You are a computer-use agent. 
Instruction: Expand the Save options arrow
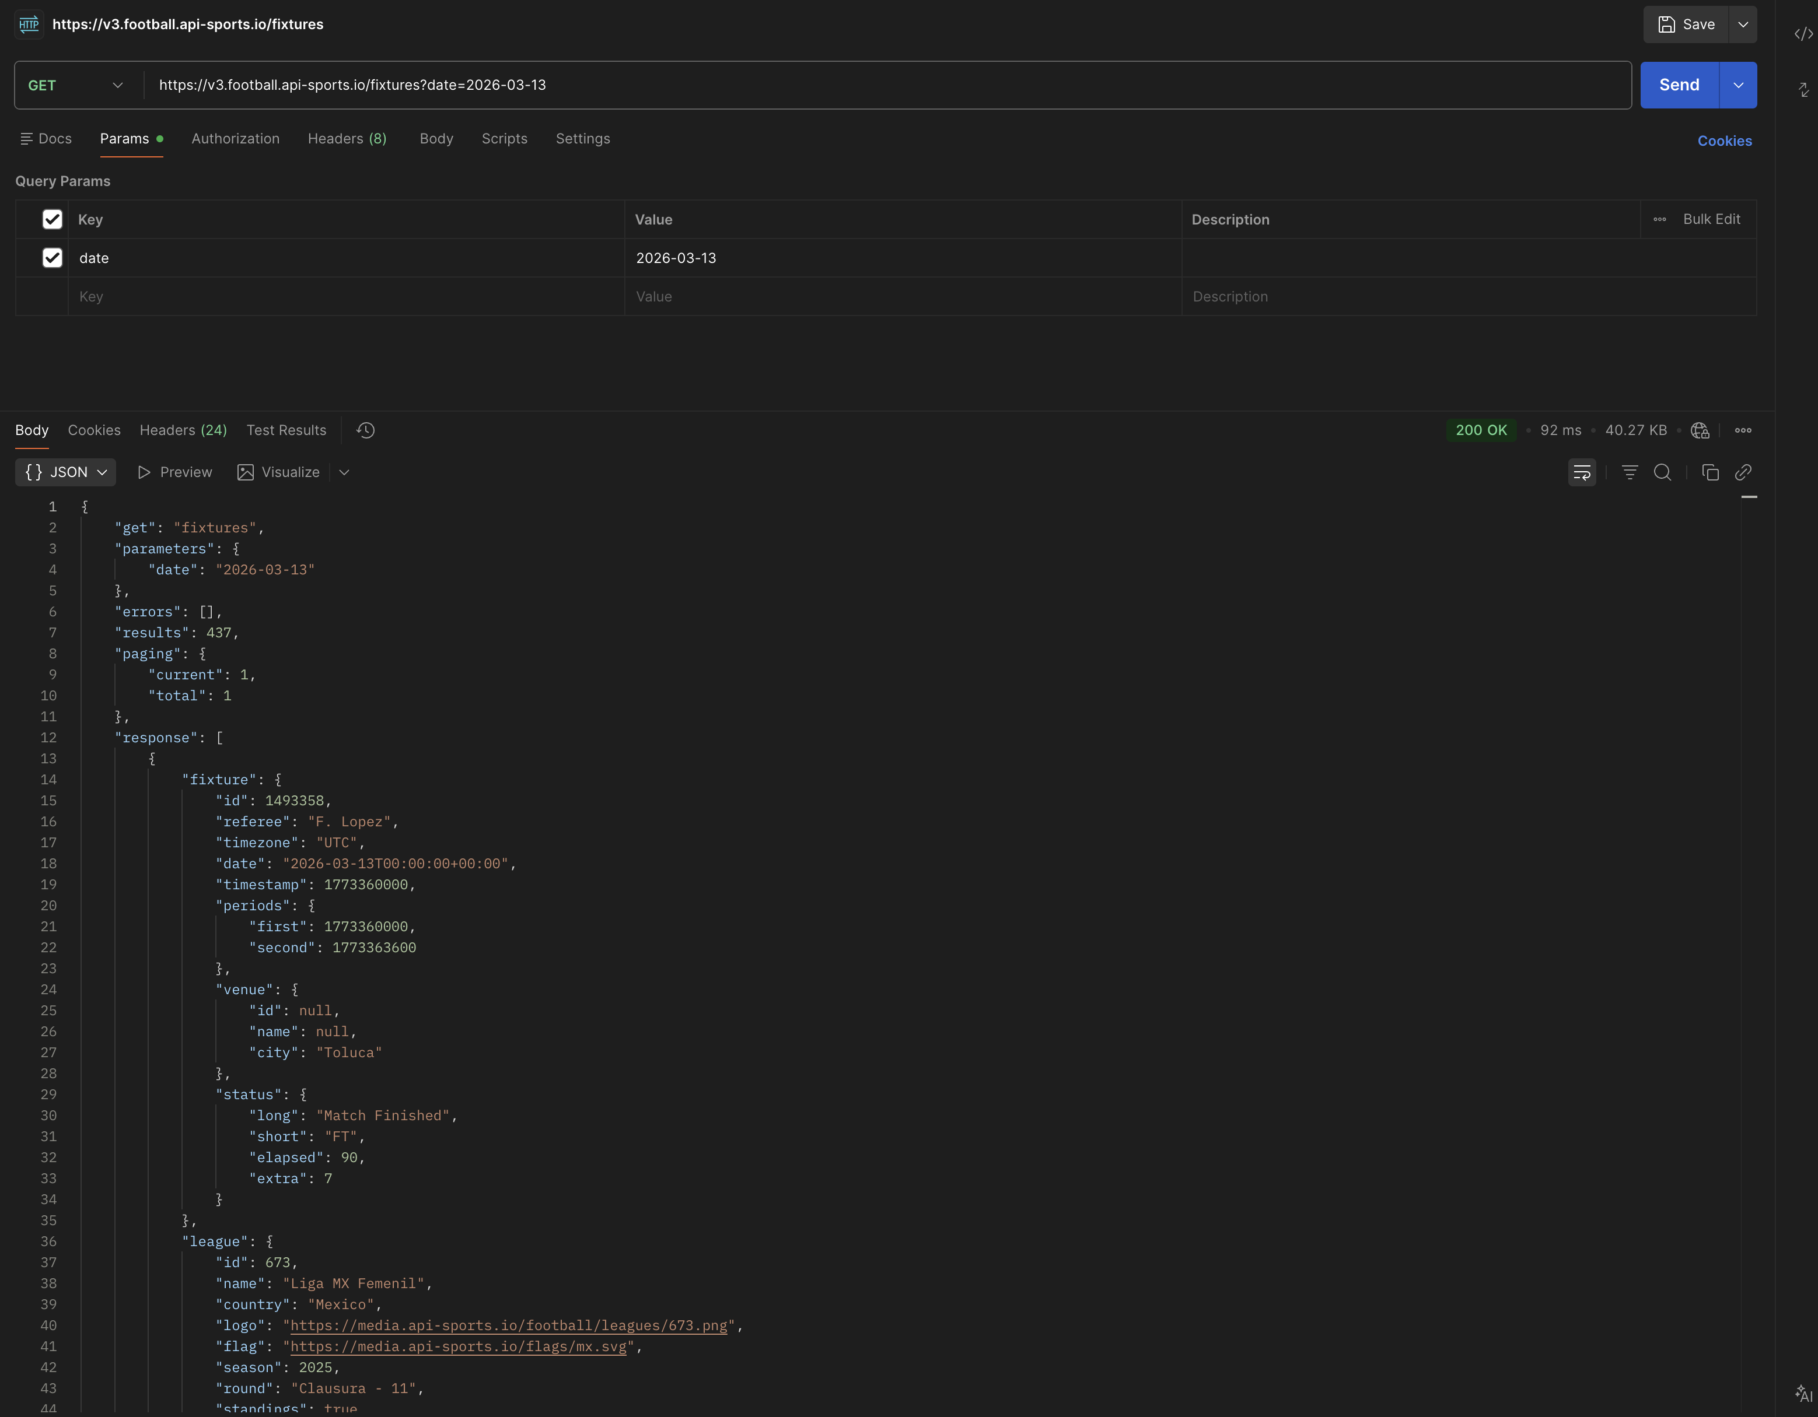coord(1742,25)
